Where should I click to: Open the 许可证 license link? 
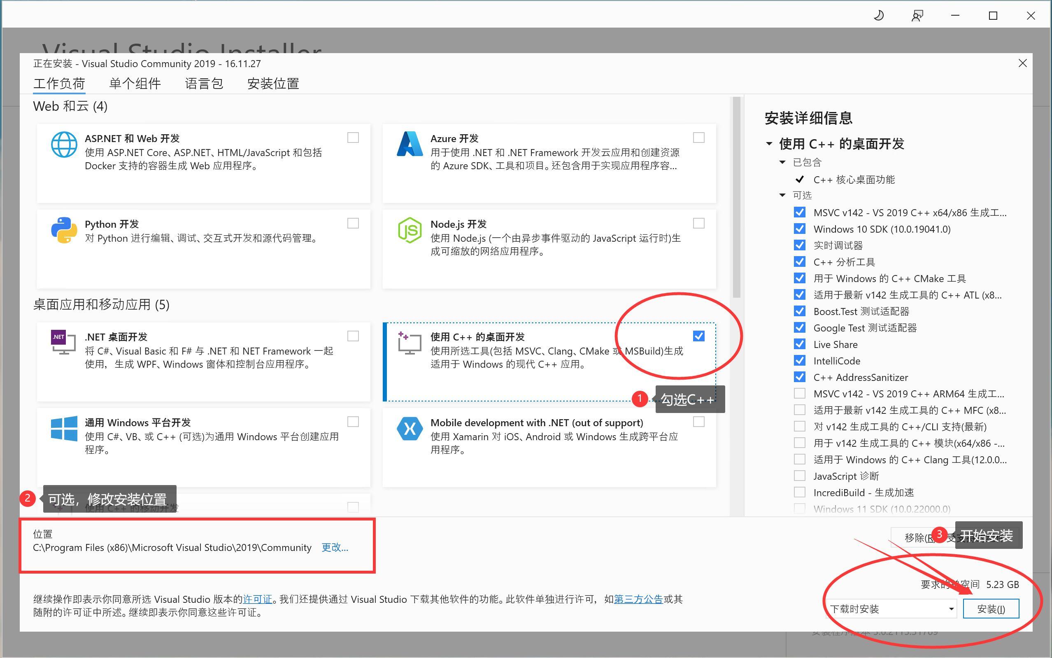coord(258,599)
